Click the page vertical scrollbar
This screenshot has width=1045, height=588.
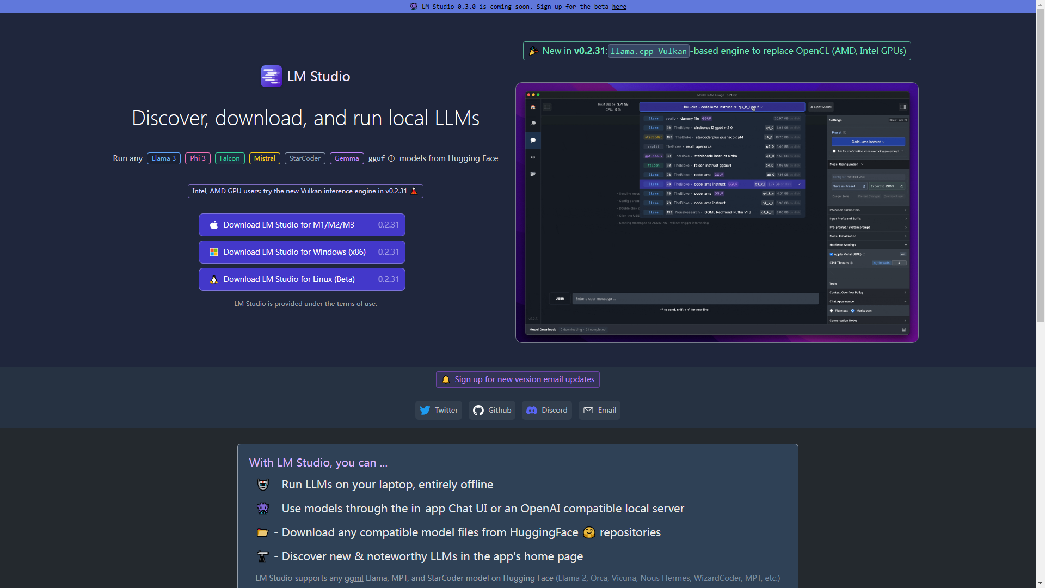point(1040,163)
